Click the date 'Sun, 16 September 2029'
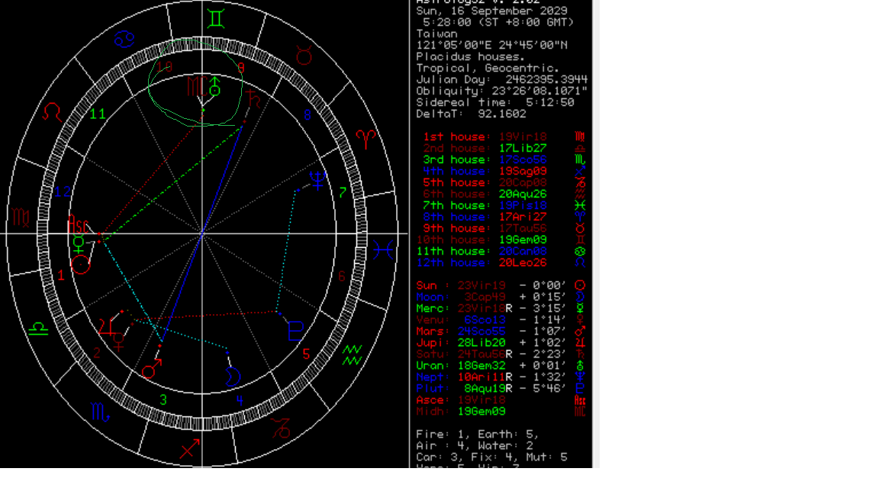This screenshot has height=494, width=879. click(x=491, y=11)
